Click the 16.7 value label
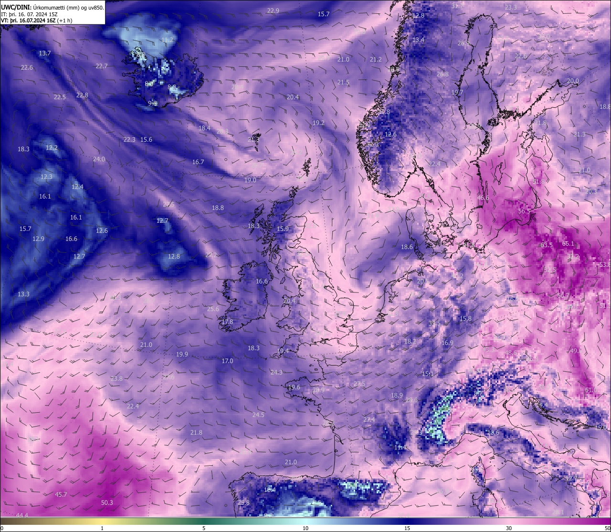 pos(198,162)
